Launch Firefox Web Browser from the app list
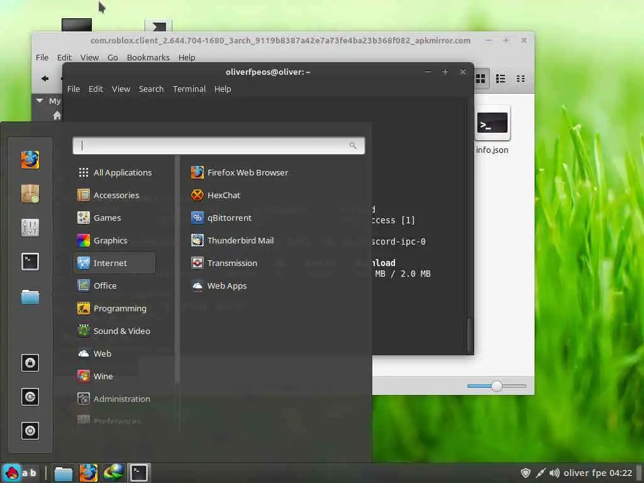 pos(240,172)
